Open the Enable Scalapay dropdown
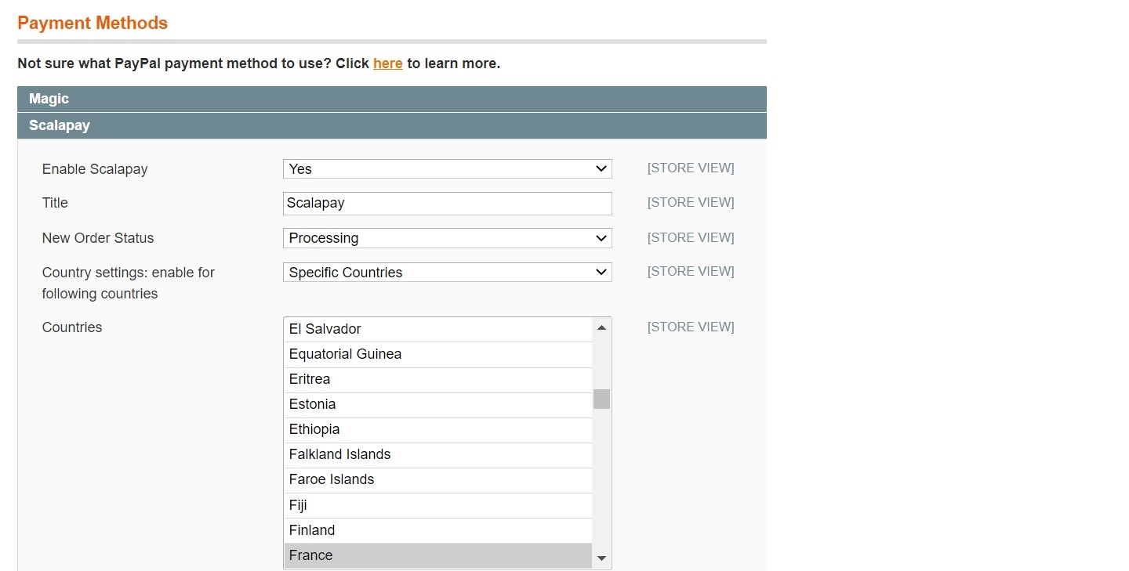 click(x=447, y=169)
